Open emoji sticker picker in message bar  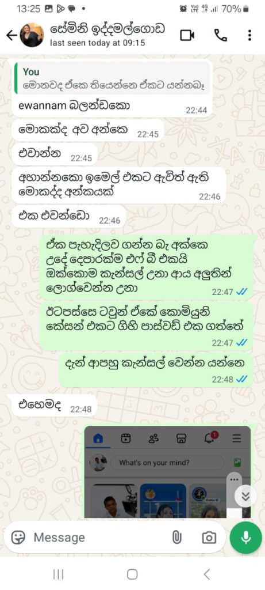(18, 538)
